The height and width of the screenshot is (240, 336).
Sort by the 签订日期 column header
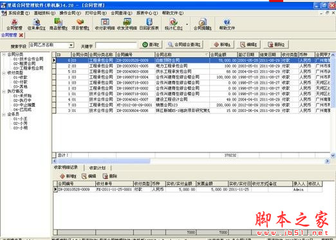248,55
